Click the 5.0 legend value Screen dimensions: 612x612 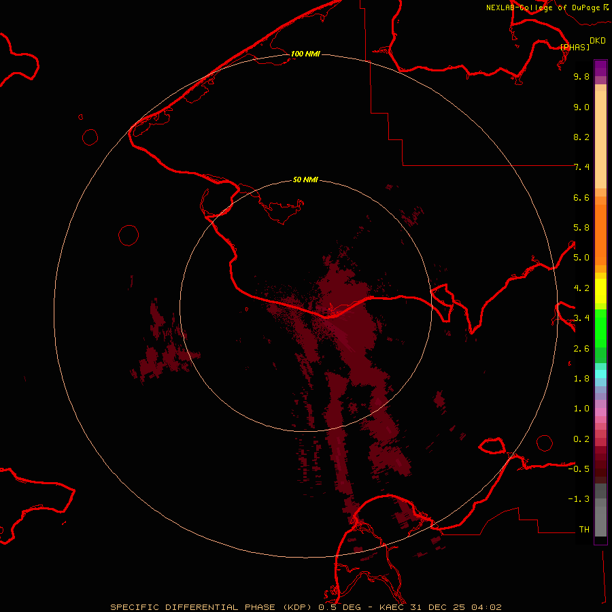click(581, 258)
